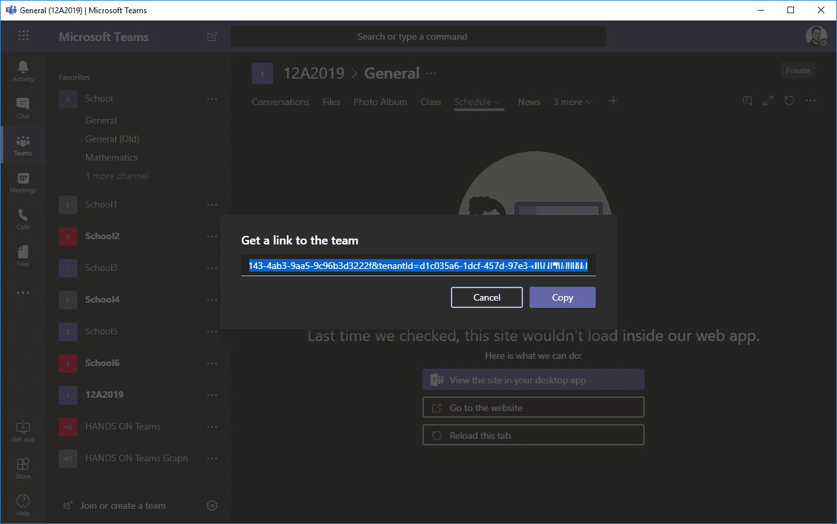The height and width of the screenshot is (524, 837).
Task: Open the Help icon
Action: (x=23, y=505)
